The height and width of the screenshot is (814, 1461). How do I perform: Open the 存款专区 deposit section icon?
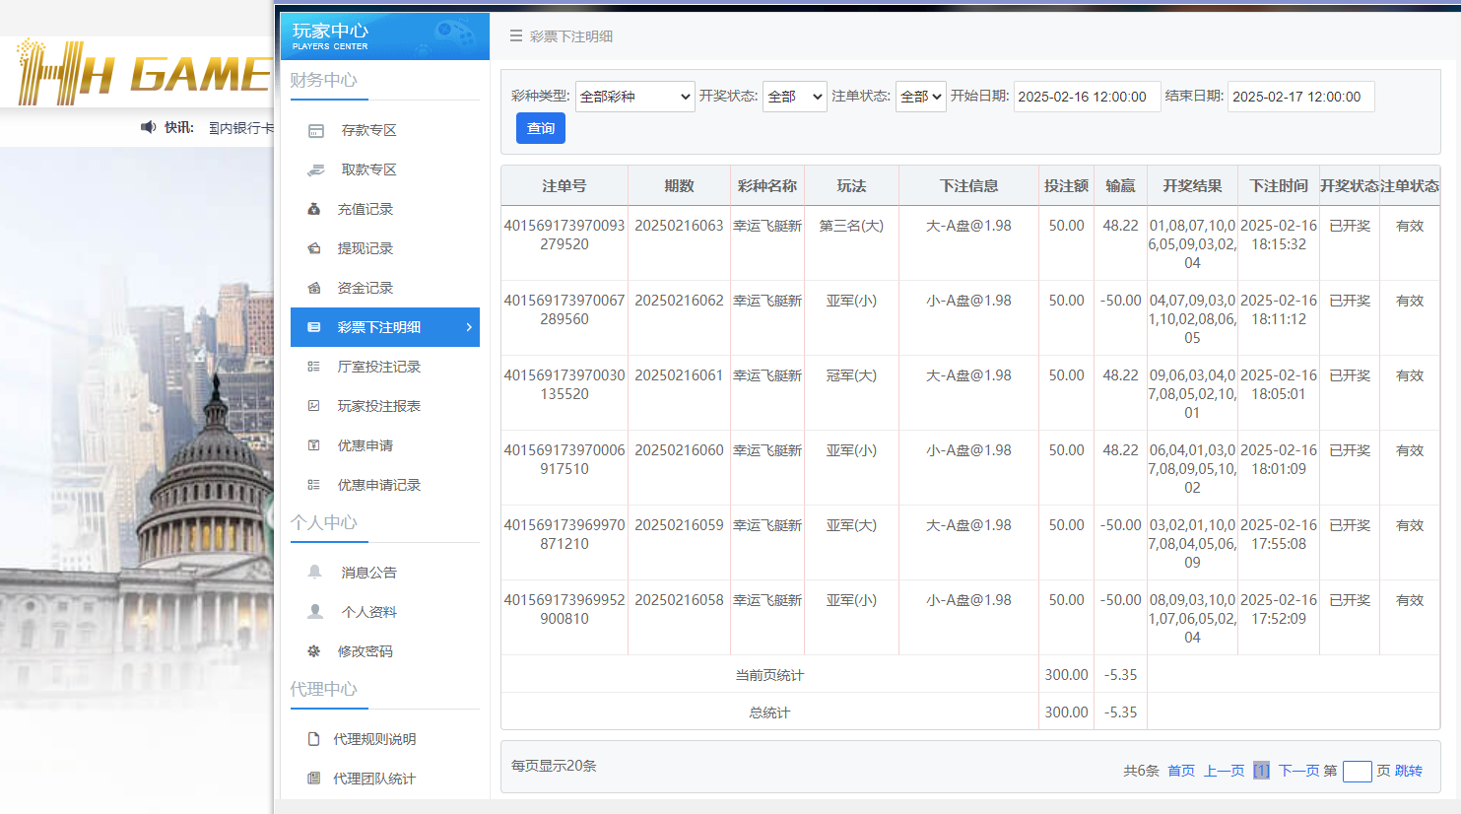pyautogui.click(x=315, y=129)
